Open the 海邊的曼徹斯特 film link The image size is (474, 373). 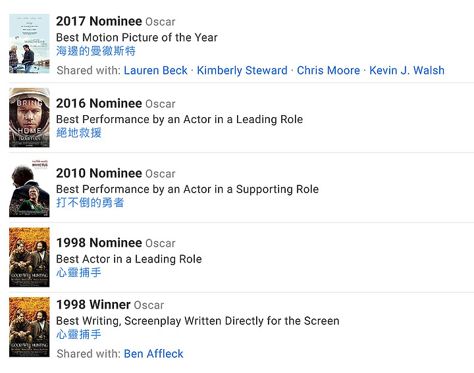(x=96, y=51)
